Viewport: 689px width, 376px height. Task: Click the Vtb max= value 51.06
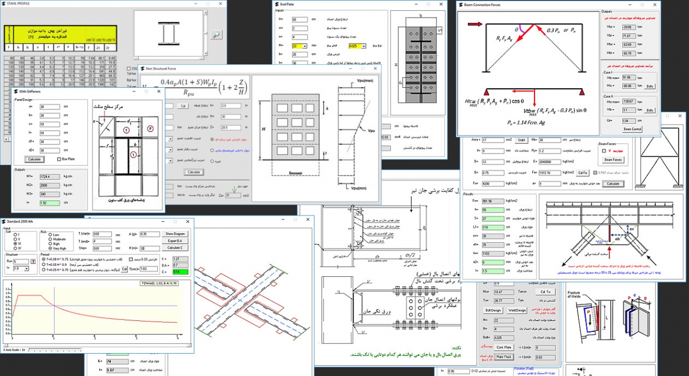click(629, 77)
